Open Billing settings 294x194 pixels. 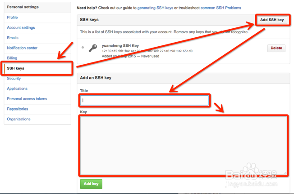tap(12, 58)
